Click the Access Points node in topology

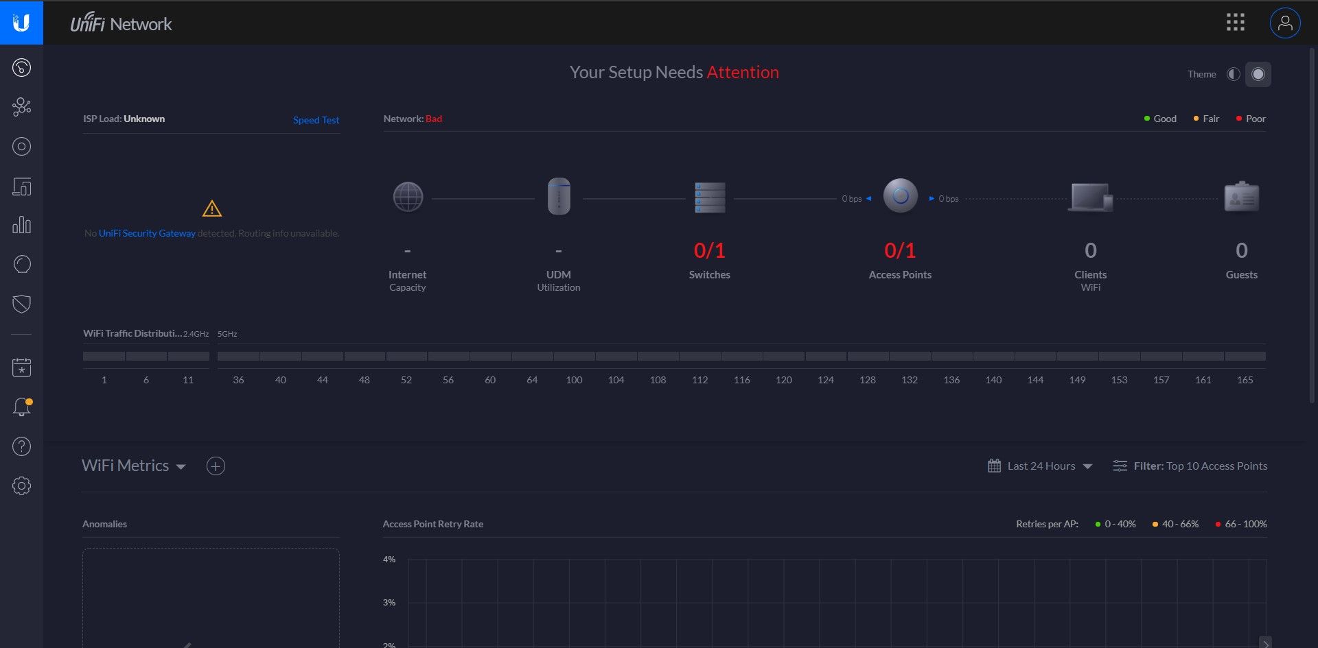[900, 197]
